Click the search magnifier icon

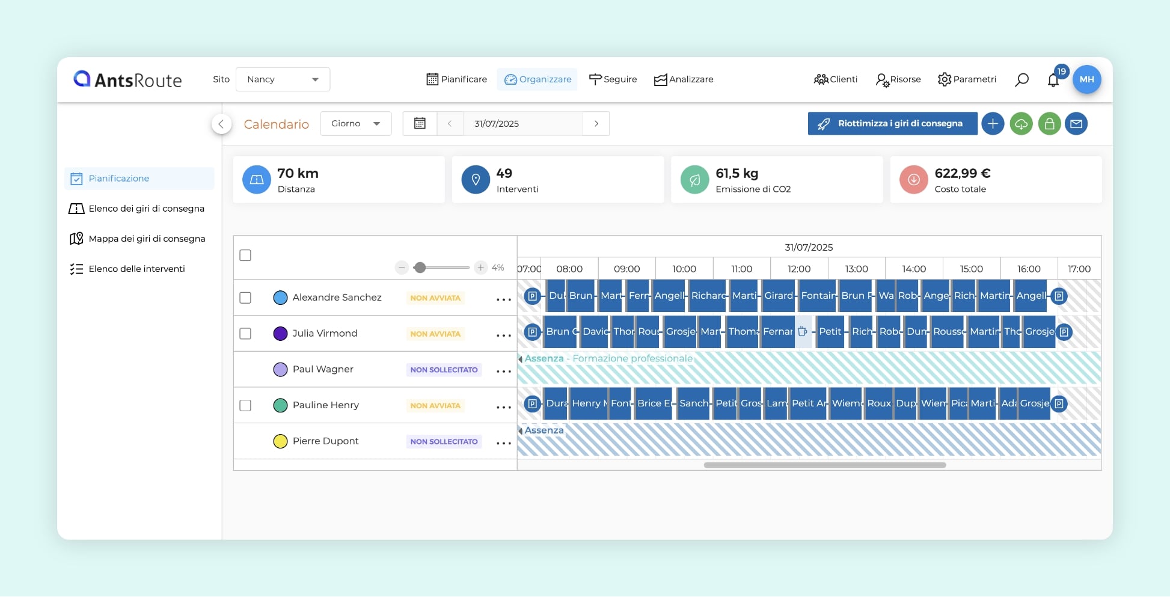[x=1021, y=79]
